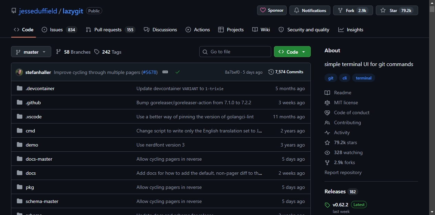The width and height of the screenshot is (435, 215).
Task: Click the page scrollbar up arrow
Action: [x=432, y=3]
